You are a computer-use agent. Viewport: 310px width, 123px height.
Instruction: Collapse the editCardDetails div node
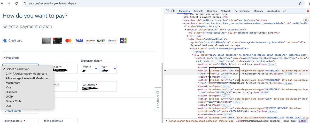[188, 39]
